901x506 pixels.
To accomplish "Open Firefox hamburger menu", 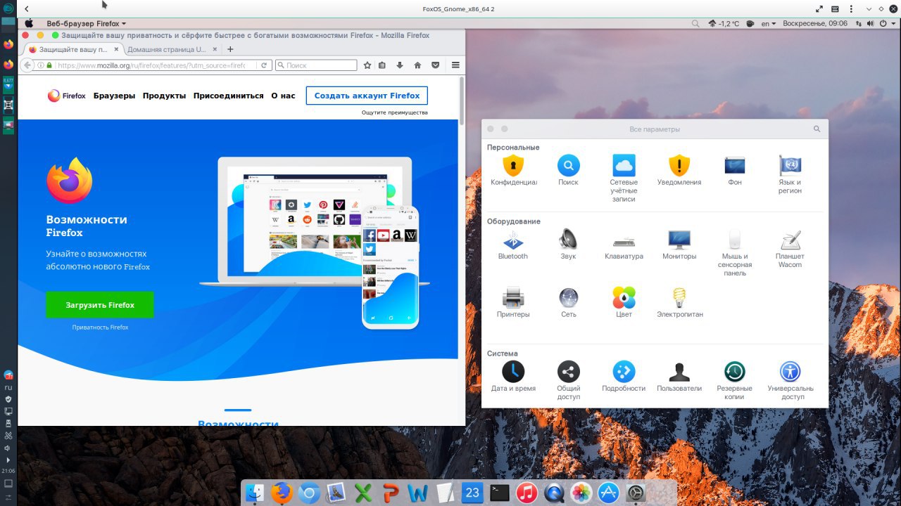I will tap(455, 65).
